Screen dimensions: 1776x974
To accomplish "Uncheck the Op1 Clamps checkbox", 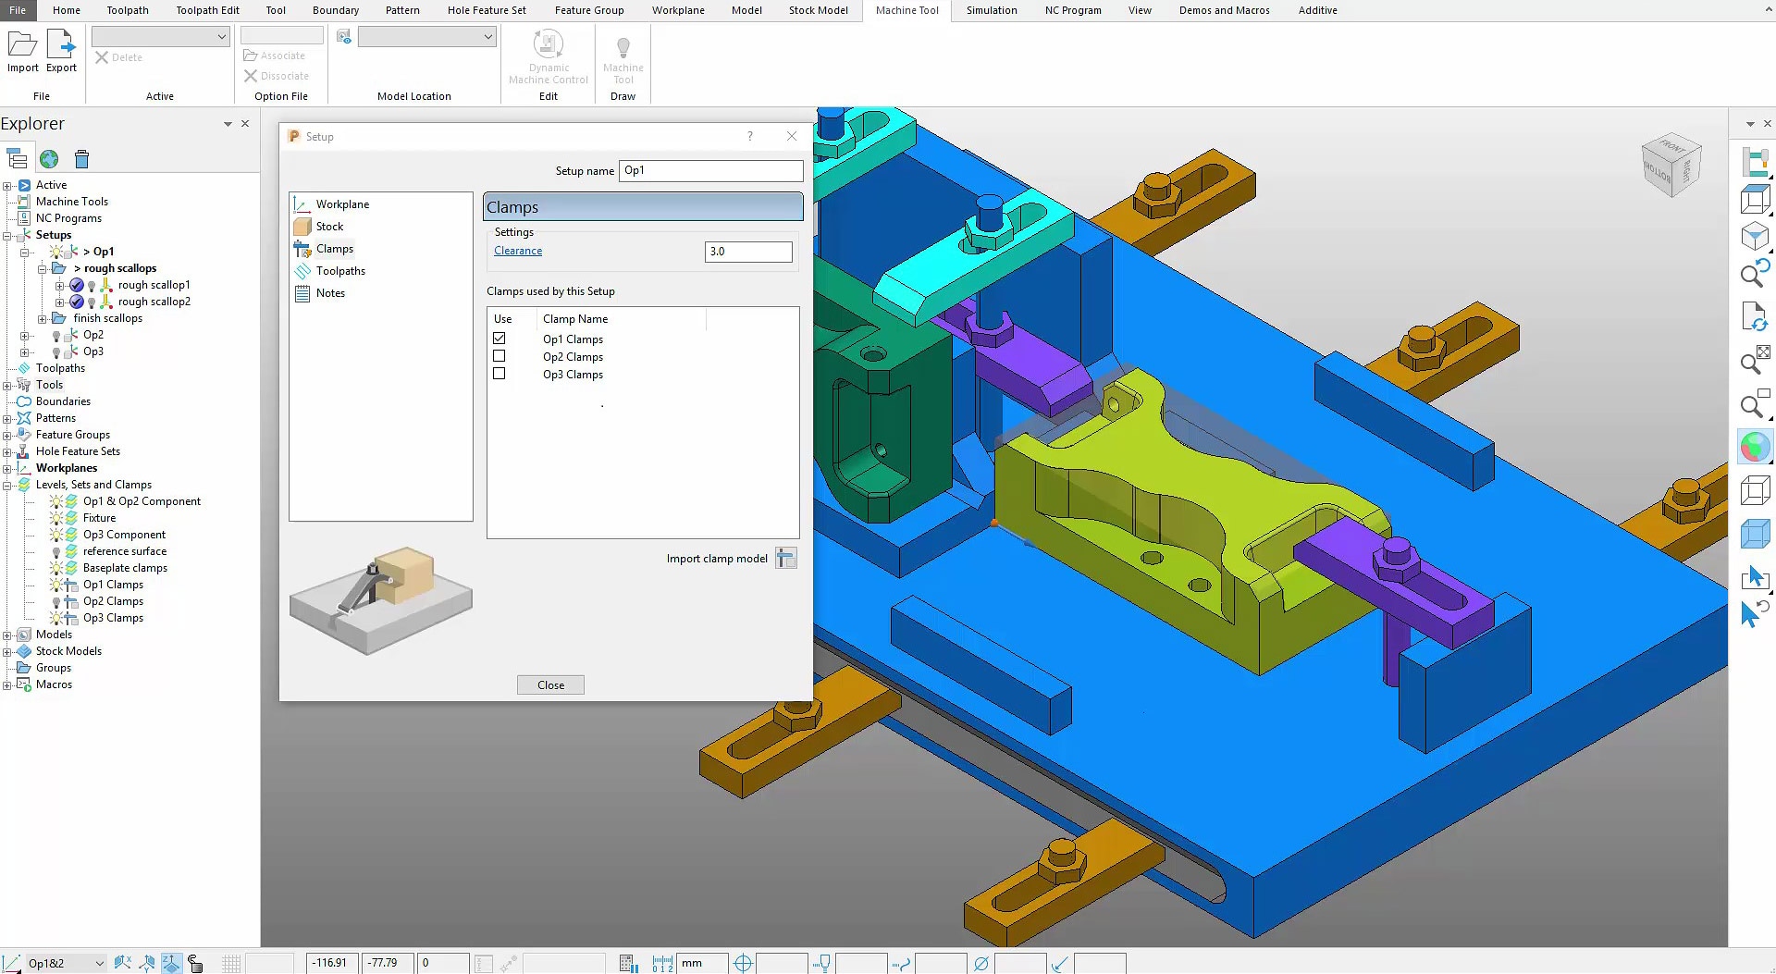I will [499, 339].
